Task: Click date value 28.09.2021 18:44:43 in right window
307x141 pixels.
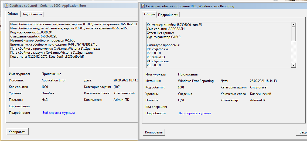Action: point(263,81)
